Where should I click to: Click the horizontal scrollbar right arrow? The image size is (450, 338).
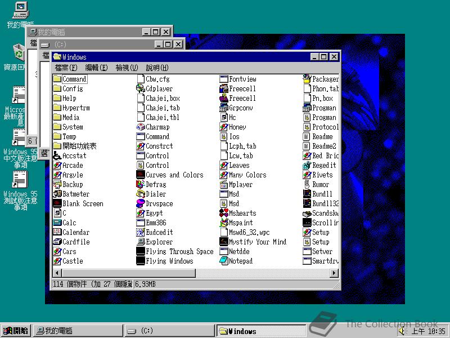pos(334,273)
